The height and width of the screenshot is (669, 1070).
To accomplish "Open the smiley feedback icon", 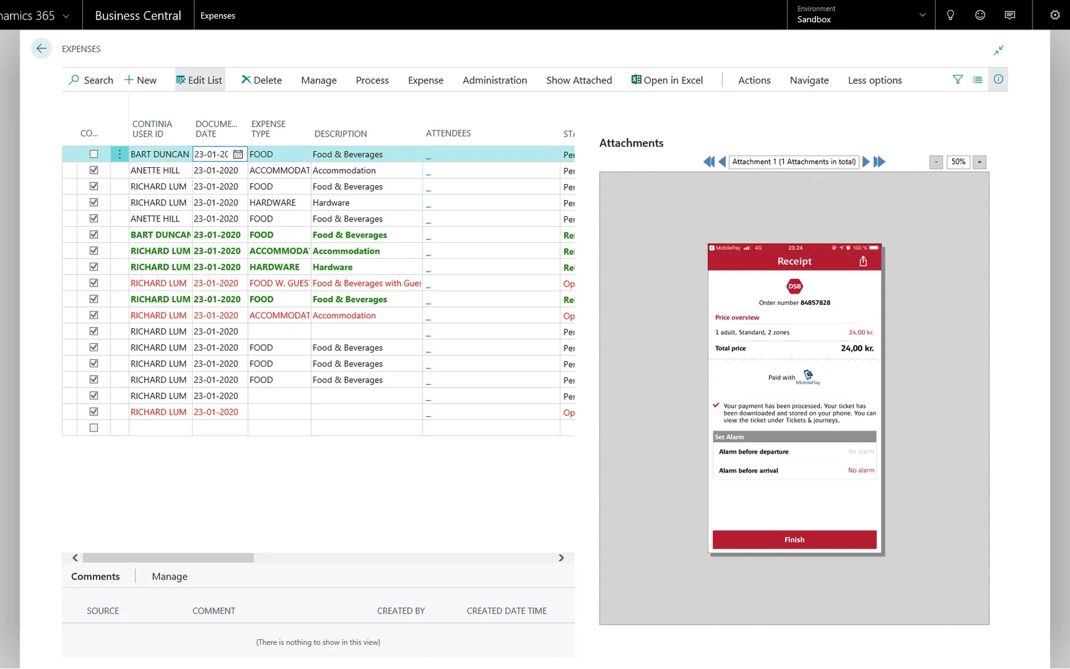I will point(980,15).
